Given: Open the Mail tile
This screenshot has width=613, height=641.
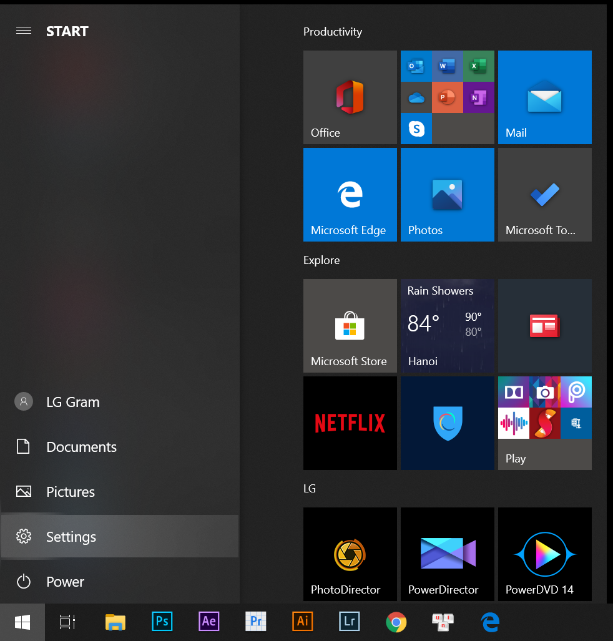Looking at the screenshot, I should [544, 97].
